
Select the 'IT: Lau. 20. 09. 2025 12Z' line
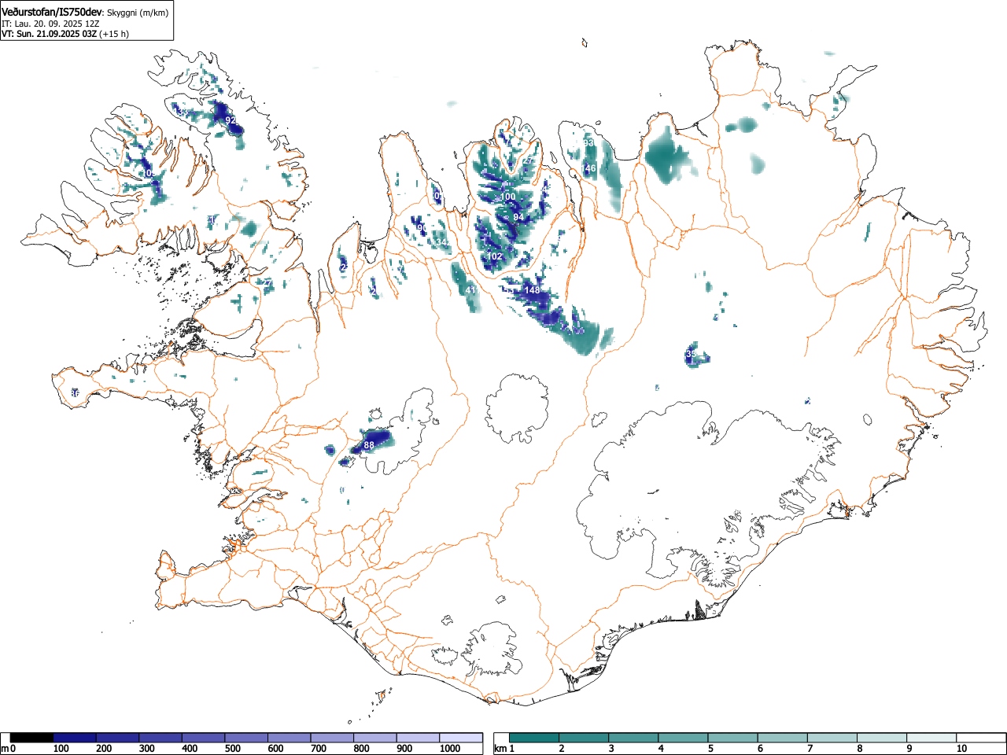pos(50,24)
